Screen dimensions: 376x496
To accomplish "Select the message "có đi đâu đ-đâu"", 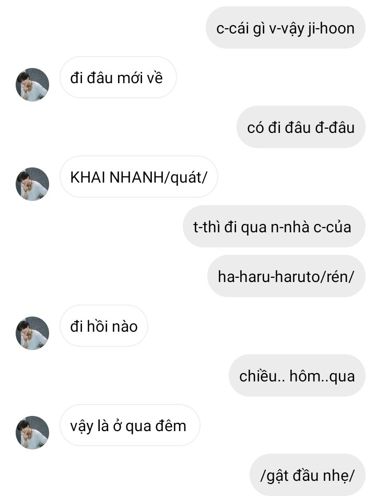I will (301, 127).
